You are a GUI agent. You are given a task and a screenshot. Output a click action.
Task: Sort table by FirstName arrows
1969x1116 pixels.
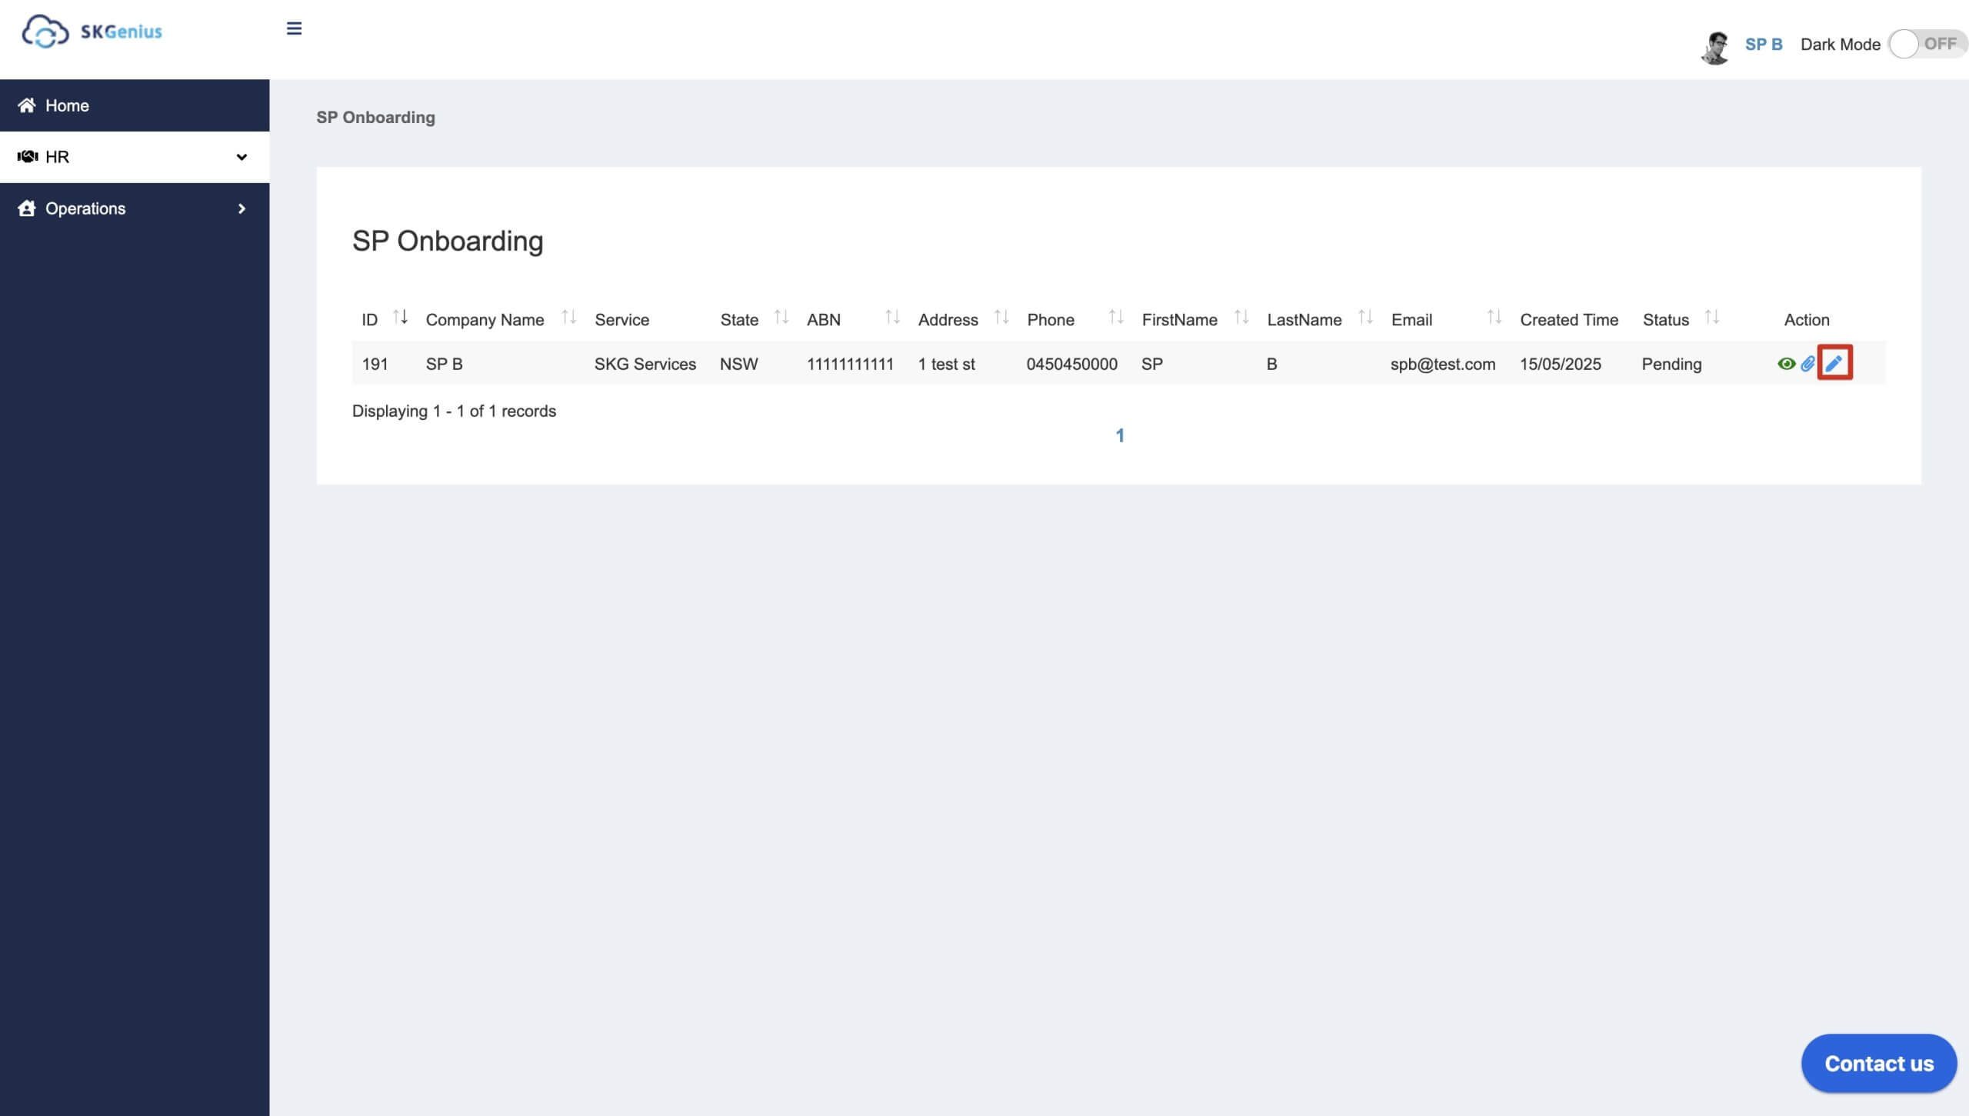[x=1241, y=317]
